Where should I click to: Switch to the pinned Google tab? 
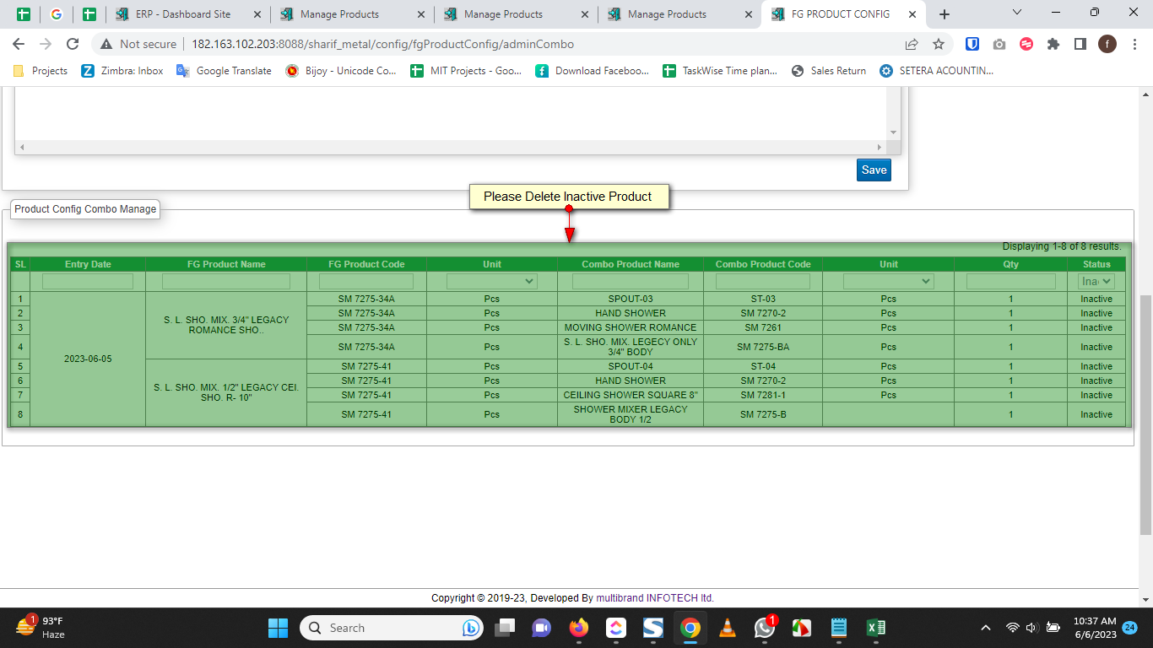click(x=57, y=14)
